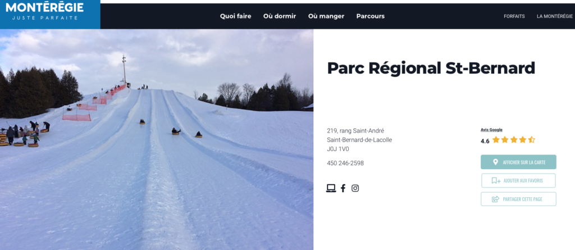The width and height of the screenshot is (575, 250).
Task: Open the Facebook page icon
Action: 343,188
